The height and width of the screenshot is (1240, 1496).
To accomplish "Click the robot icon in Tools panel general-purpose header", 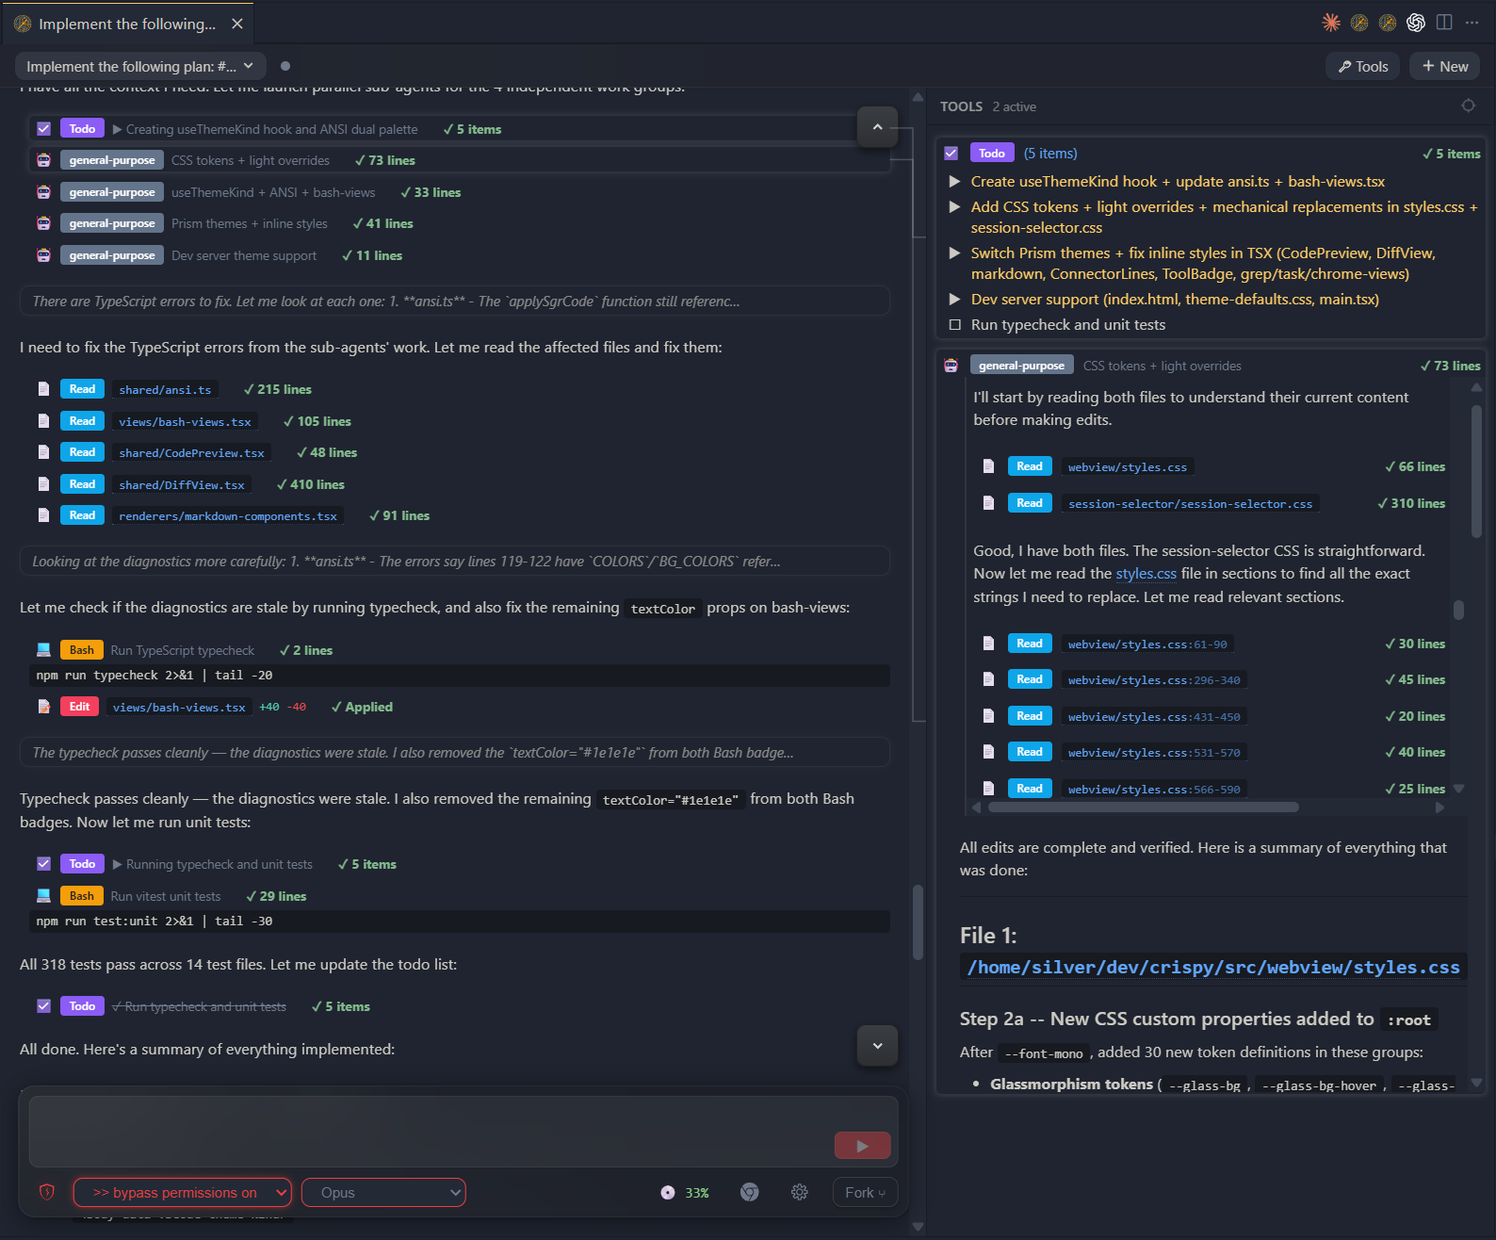I will 951,366.
